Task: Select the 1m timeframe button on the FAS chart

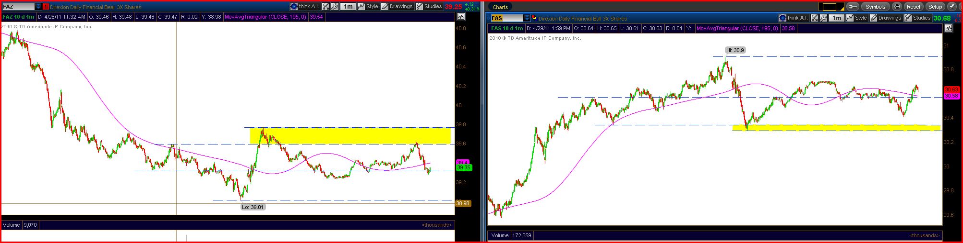Action: [x=836, y=18]
